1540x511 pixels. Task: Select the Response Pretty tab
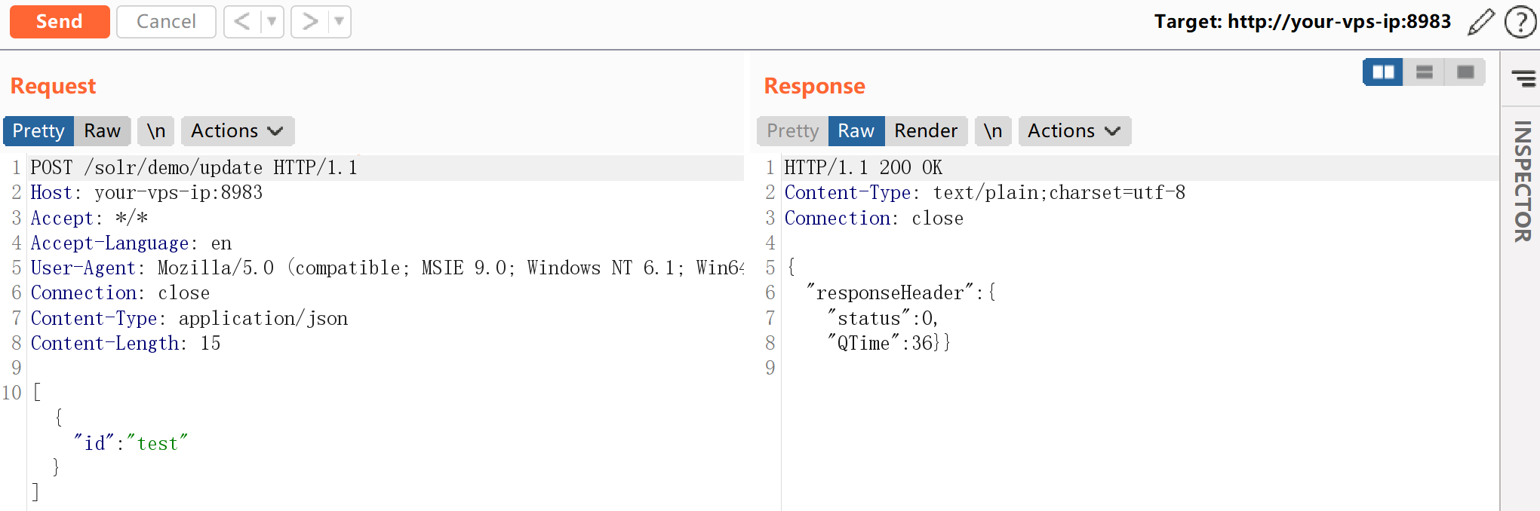[x=792, y=131]
